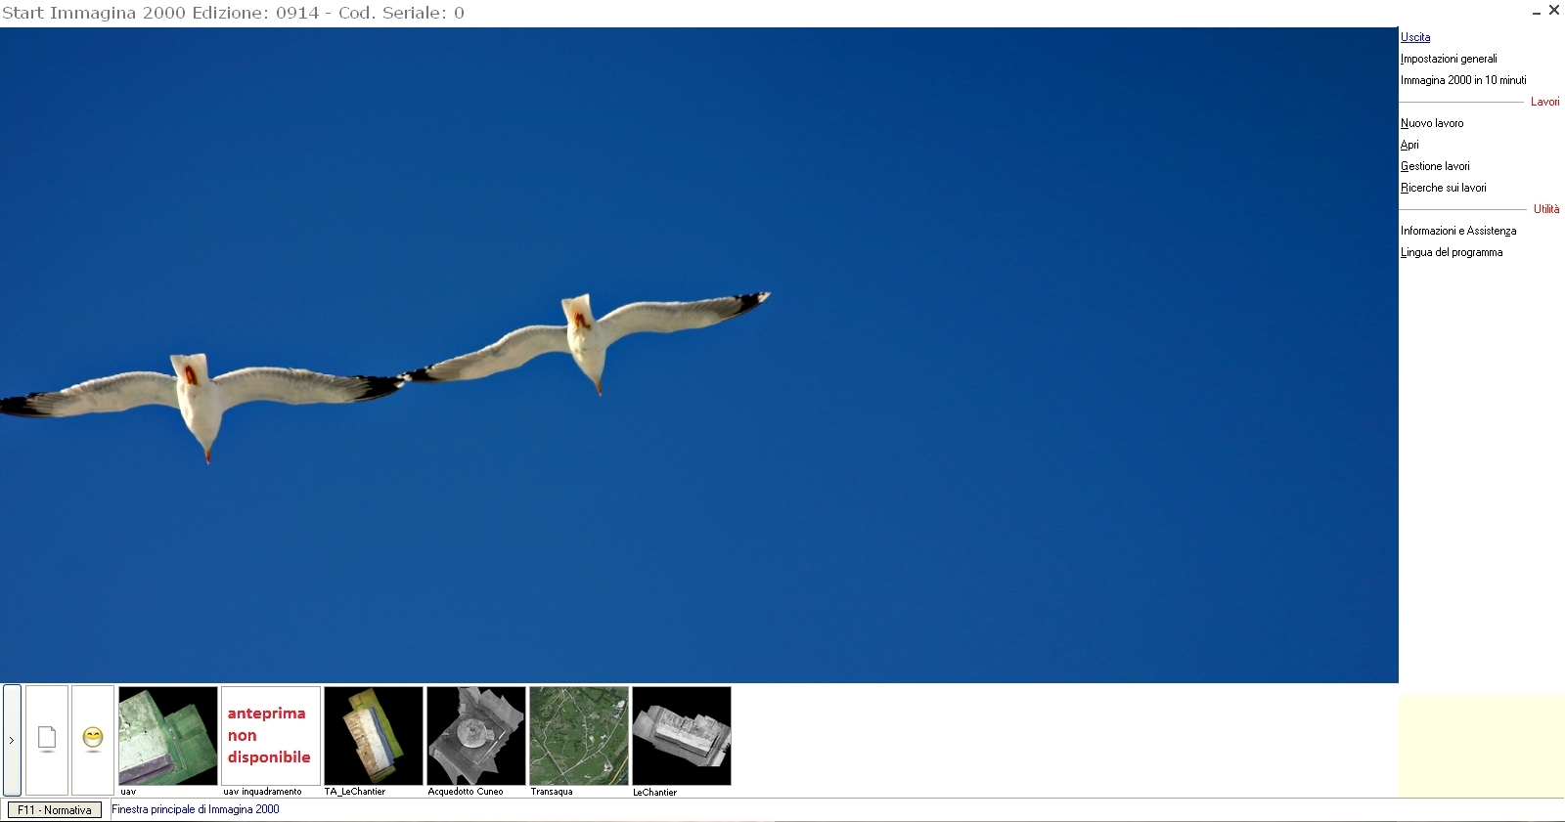Image resolution: width=1565 pixels, height=822 pixels.
Task: Open Impostazioni generali
Action: (1449, 59)
